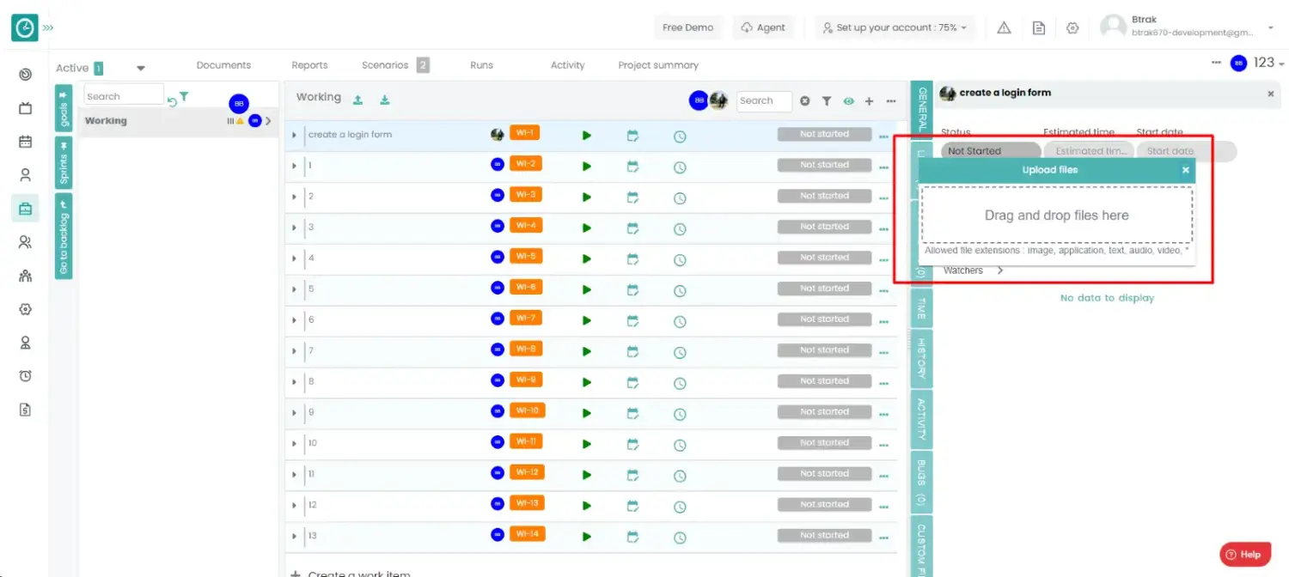Expand the Watchers chevron
This screenshot has width=1289, height=577.
[x=1000, y=270]
